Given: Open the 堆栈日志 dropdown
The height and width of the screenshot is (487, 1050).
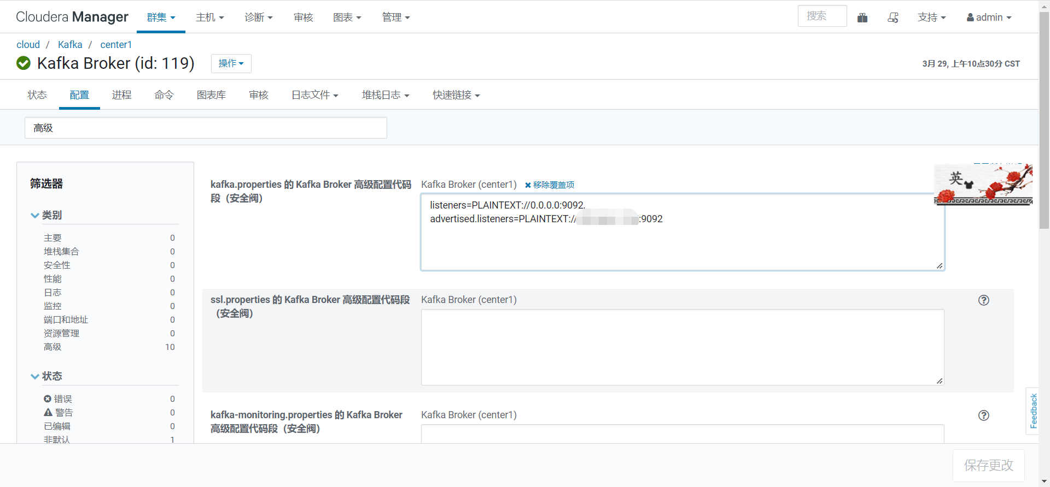Looking at the screenshot, I should tap(386, 95).
